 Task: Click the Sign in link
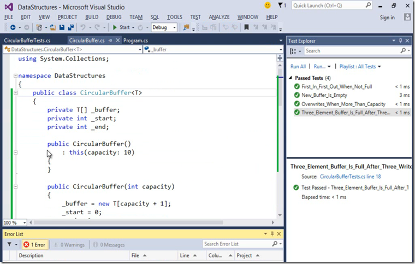pyautogui.click(x=387, y=17)
